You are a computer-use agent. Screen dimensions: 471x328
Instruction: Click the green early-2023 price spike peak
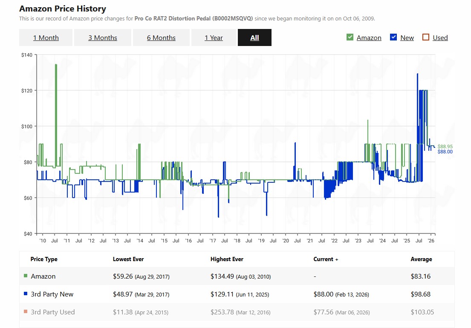[368, 121]
